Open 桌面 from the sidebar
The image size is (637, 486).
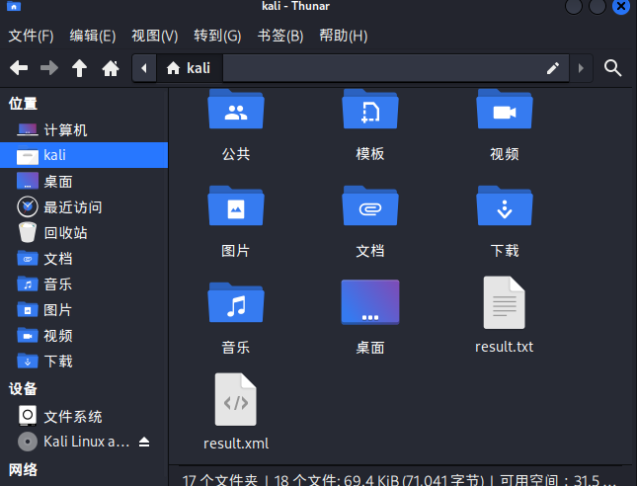coord(84,181)
